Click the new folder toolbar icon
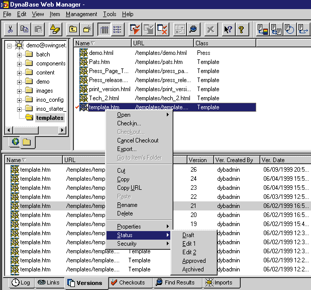Image resolution: width=311 pixels, height=290 pixels. (87, 29)
